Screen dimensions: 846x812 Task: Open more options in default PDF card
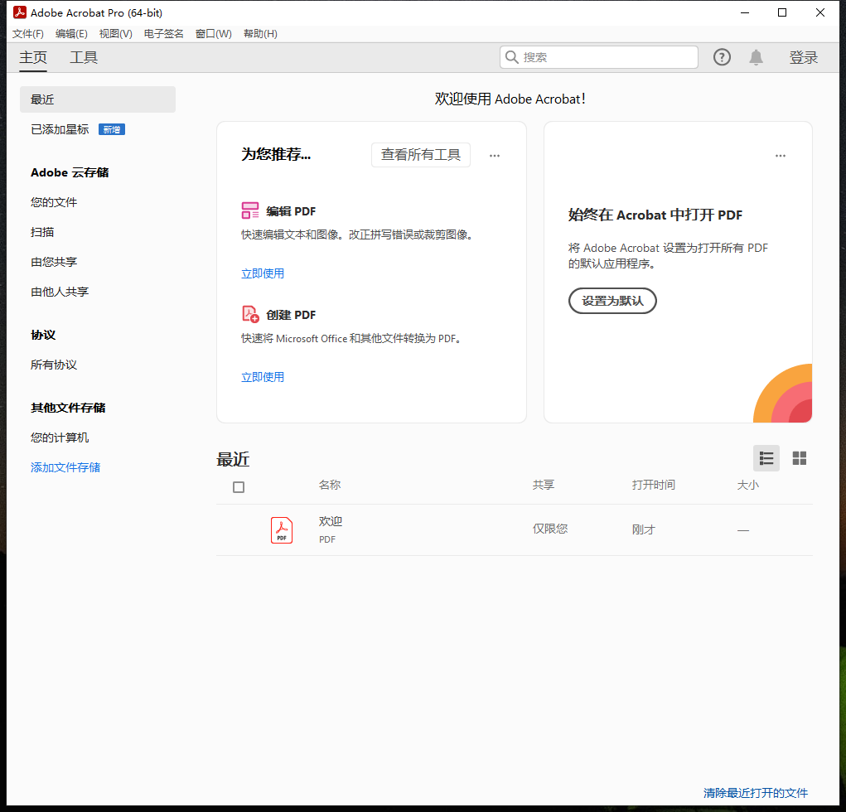point(781,156)
